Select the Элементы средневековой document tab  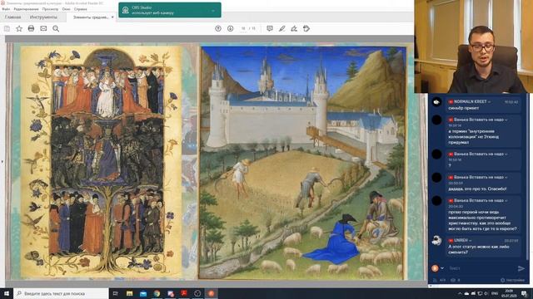click(91, 17)
